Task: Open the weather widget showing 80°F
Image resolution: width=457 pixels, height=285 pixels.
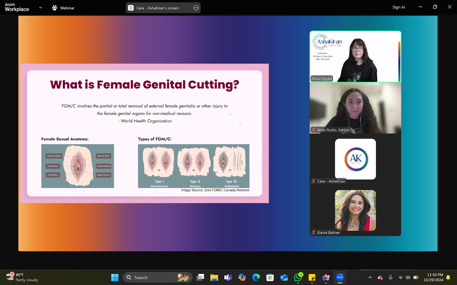Action: point(22,277)
